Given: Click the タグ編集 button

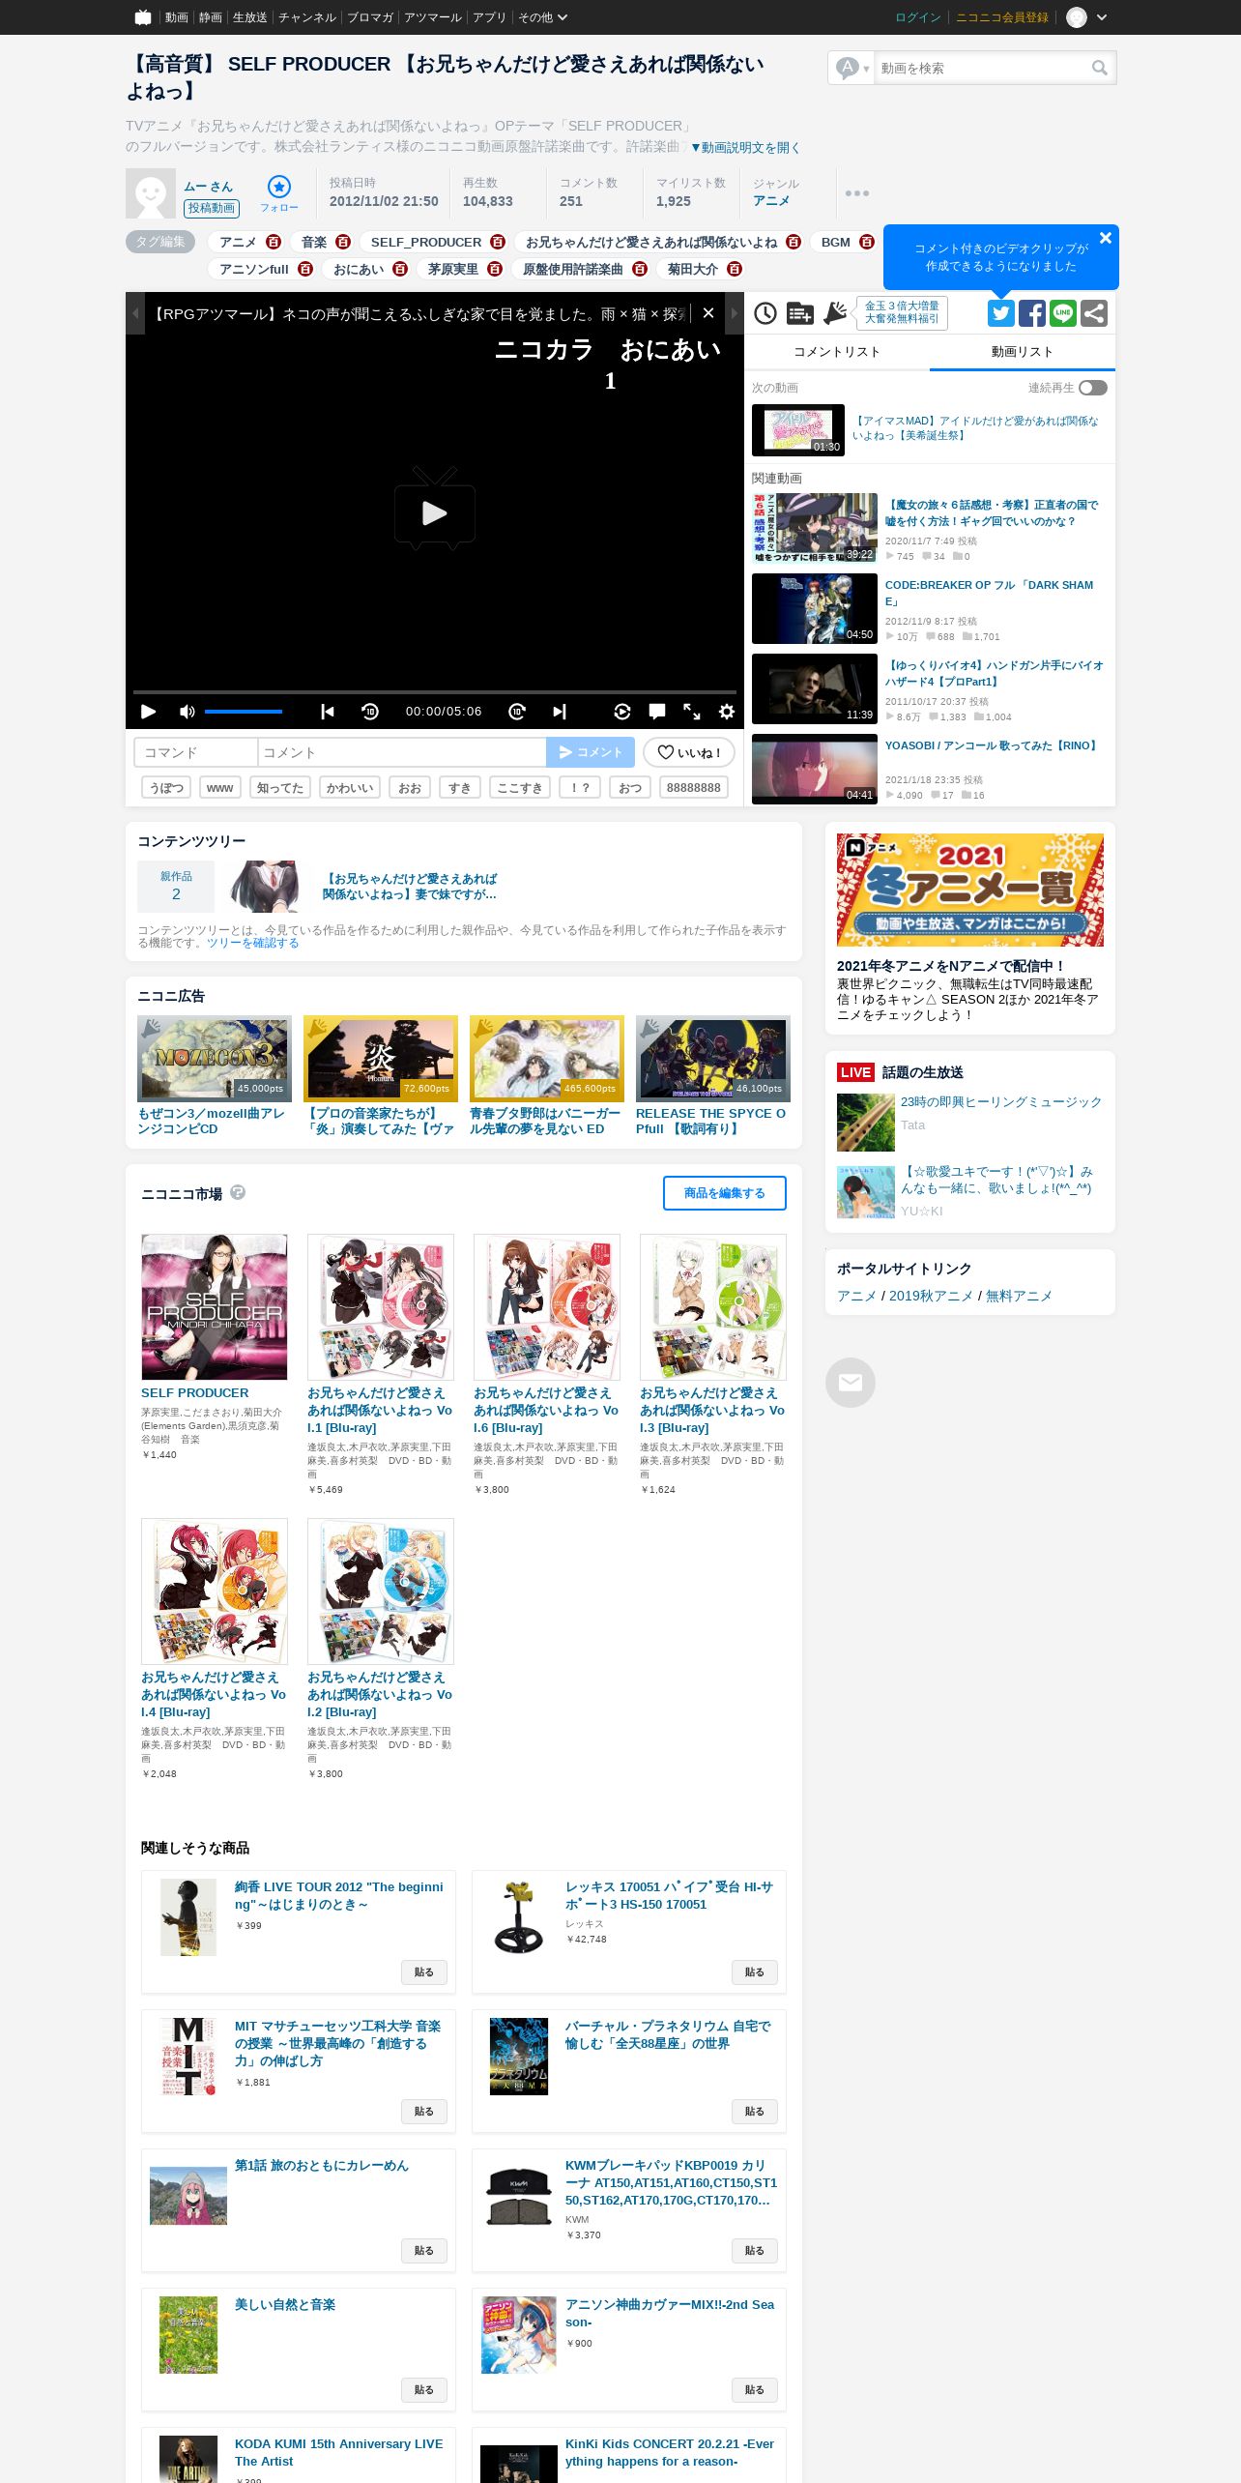Looking at the screenshot, I should pyautogui.click(x=160, y=242).
